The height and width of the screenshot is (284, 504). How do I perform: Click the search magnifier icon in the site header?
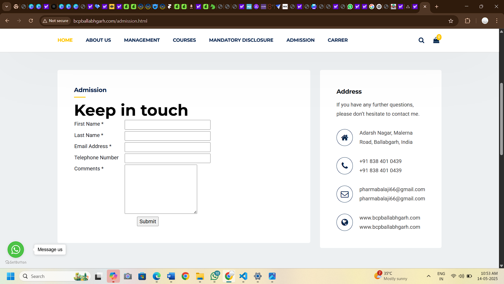(x=421, y=40)
